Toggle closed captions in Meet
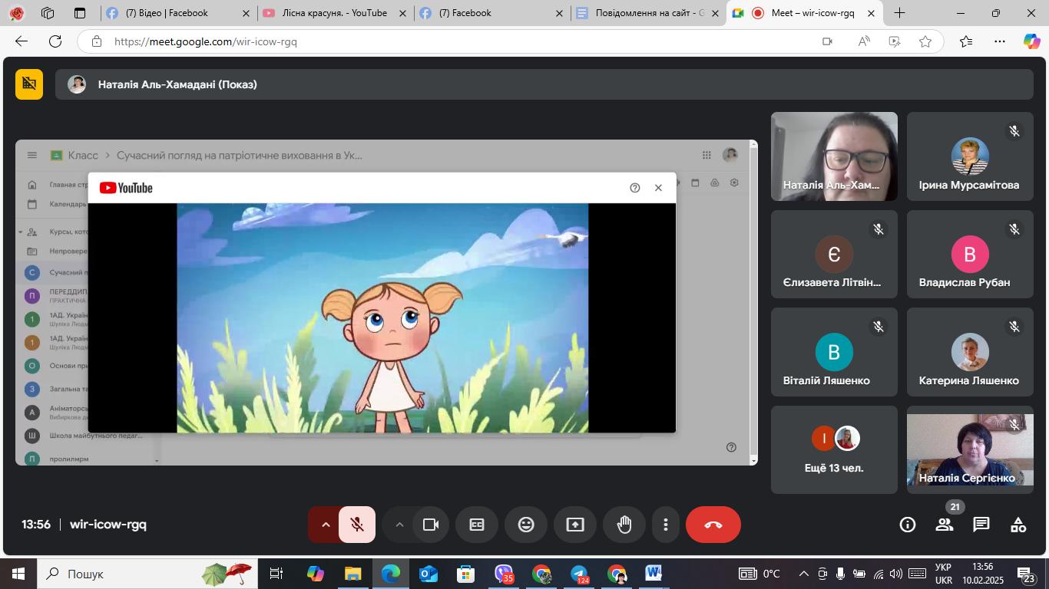The image size is (1049, 589). pos(477,525)
